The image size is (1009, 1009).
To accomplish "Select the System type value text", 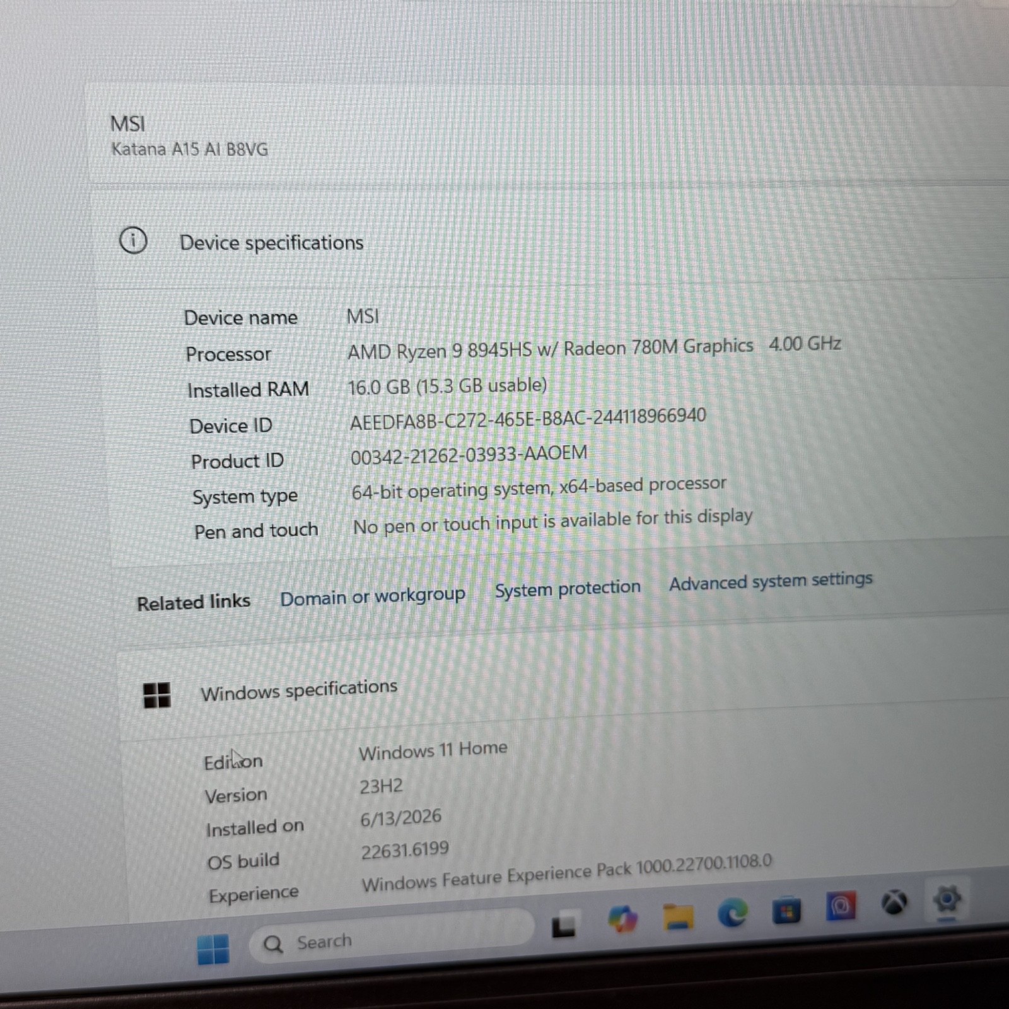I will coord(539,488).
